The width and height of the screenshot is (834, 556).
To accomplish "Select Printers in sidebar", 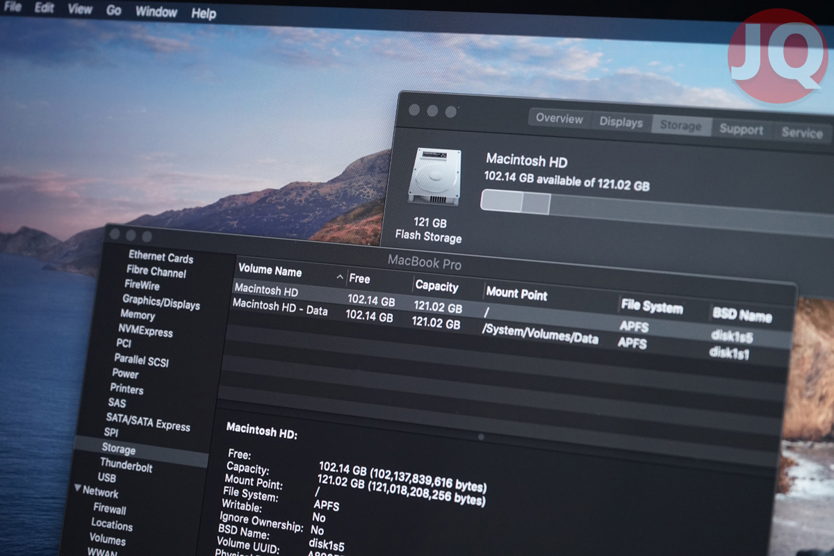I will coord(126,389).
